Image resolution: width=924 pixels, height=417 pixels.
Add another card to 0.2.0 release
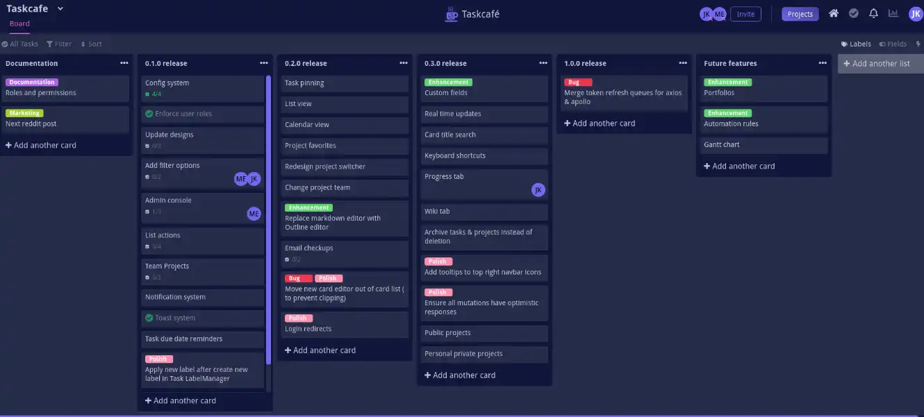(x=320, y=350)
